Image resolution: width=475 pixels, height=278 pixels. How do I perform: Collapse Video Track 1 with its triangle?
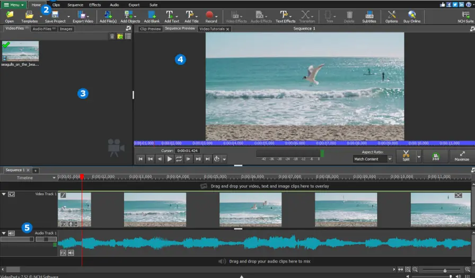4,194
